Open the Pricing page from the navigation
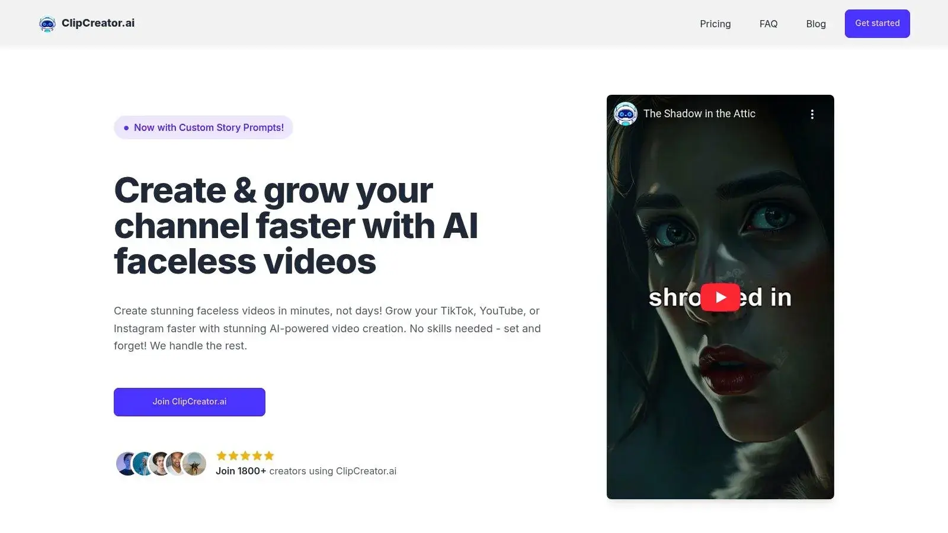948x533 pixels. (715, 24)
